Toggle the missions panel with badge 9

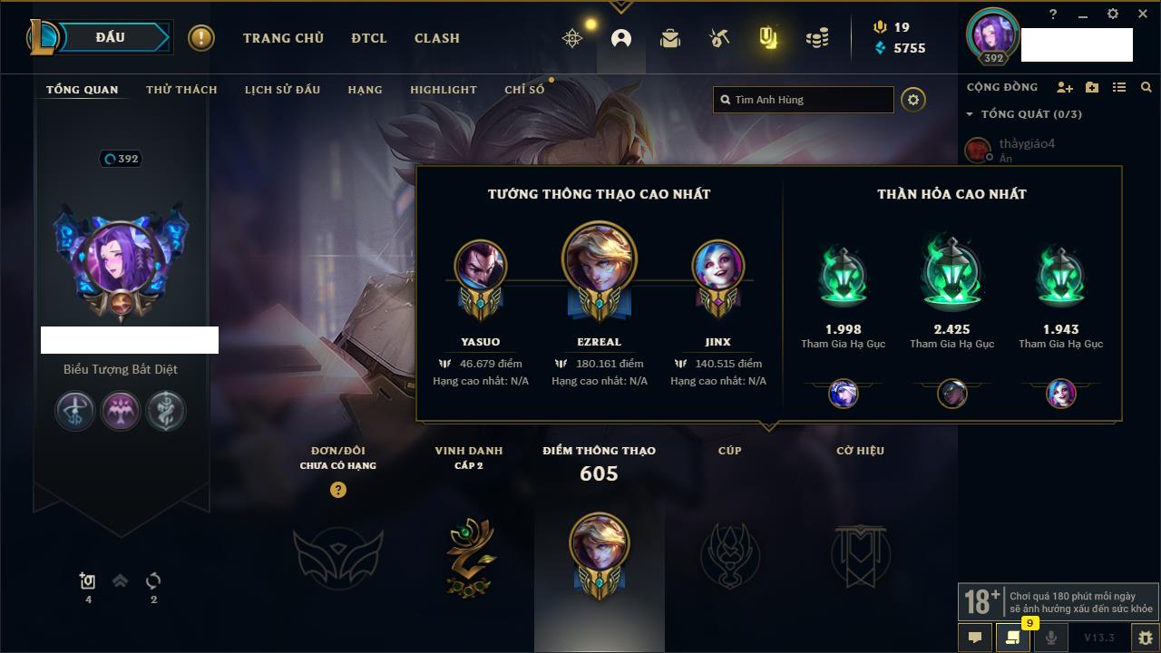pyautogui.click(x=1013, y=638)
